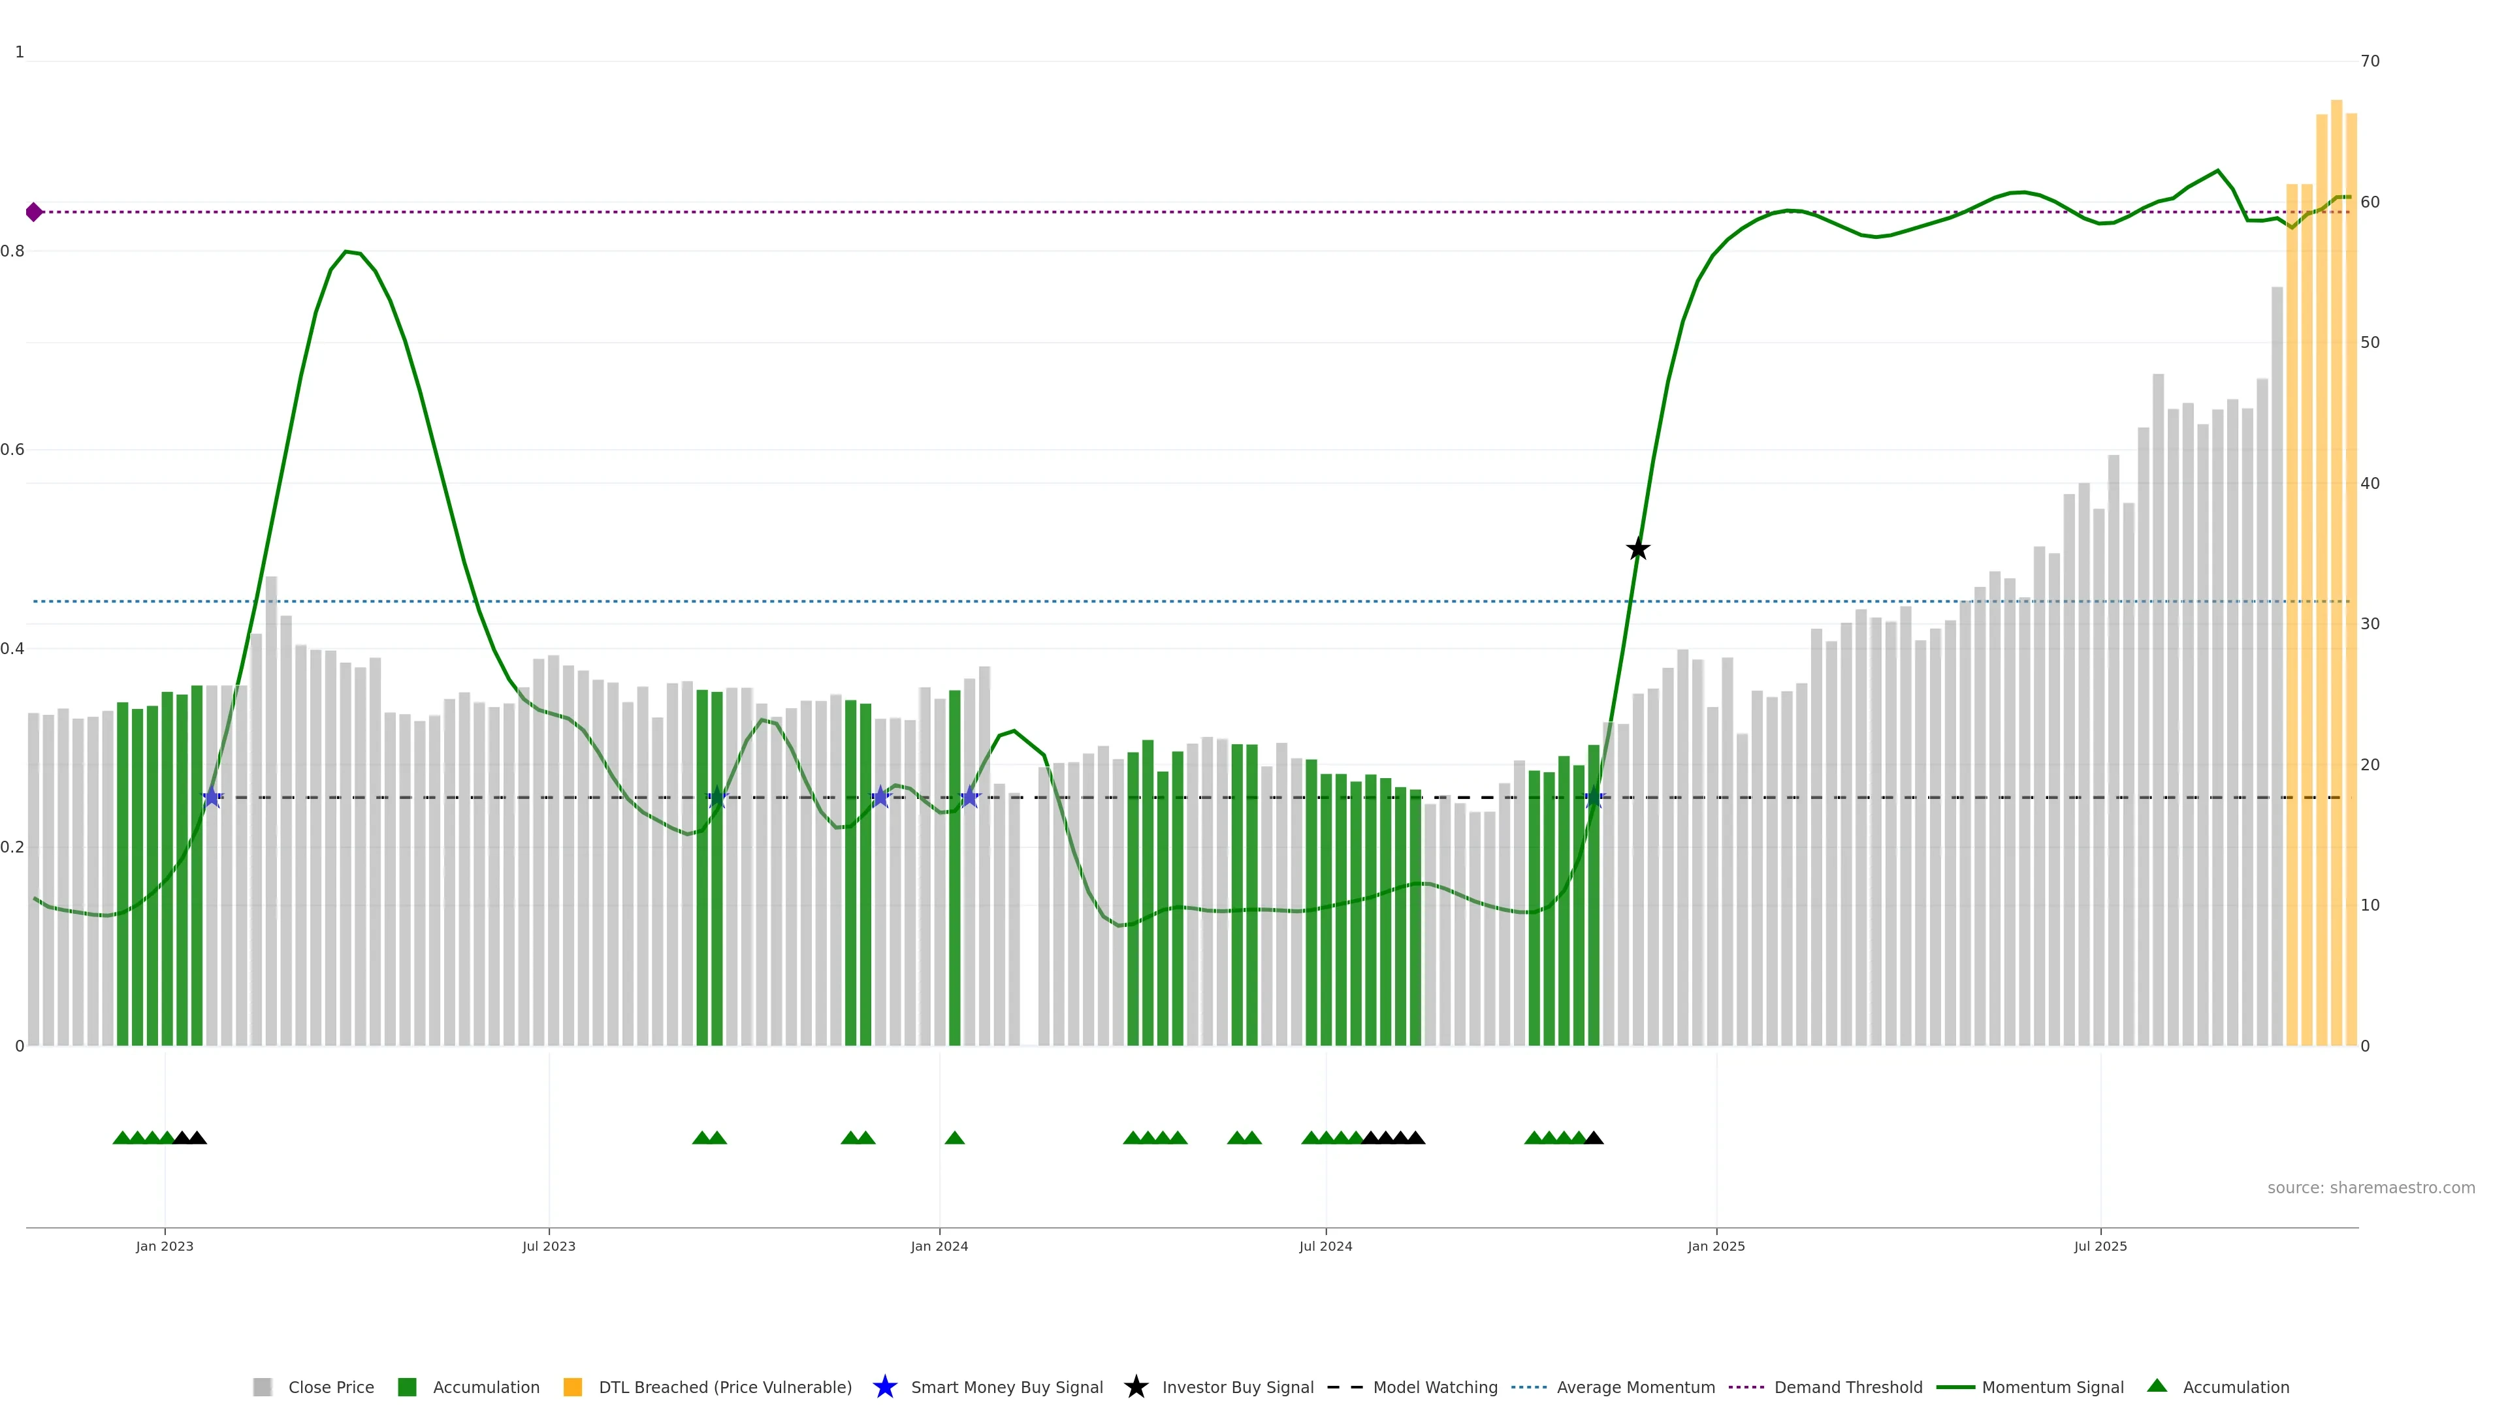
Task: Click the blue star marker near Jan 2023
Action: 211,798
